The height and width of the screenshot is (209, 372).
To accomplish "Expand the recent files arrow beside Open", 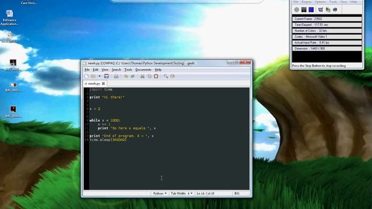I will click(99, 76).
